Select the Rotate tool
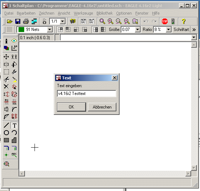 (14, 64)
